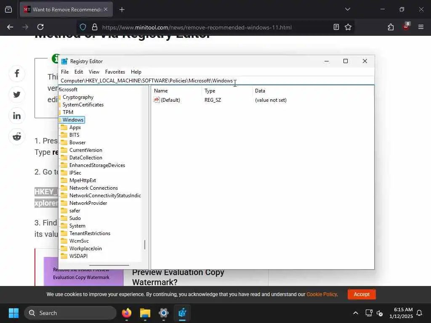
Task: Close the 'Want to Remove Recommended' tab
Action: (x=106, y=9)
